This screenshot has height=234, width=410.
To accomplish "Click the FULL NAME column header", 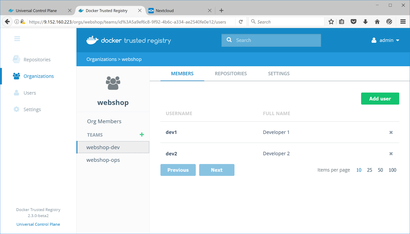I will (276, 113).
